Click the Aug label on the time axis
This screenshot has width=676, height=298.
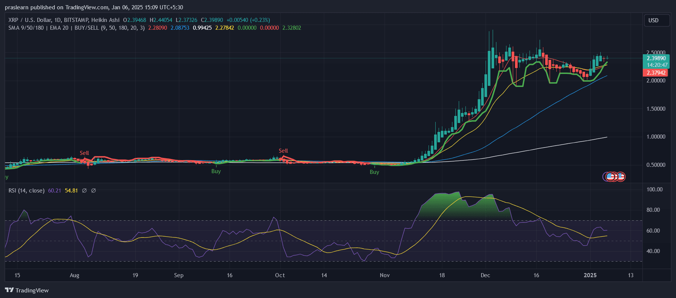coord(75,275)
